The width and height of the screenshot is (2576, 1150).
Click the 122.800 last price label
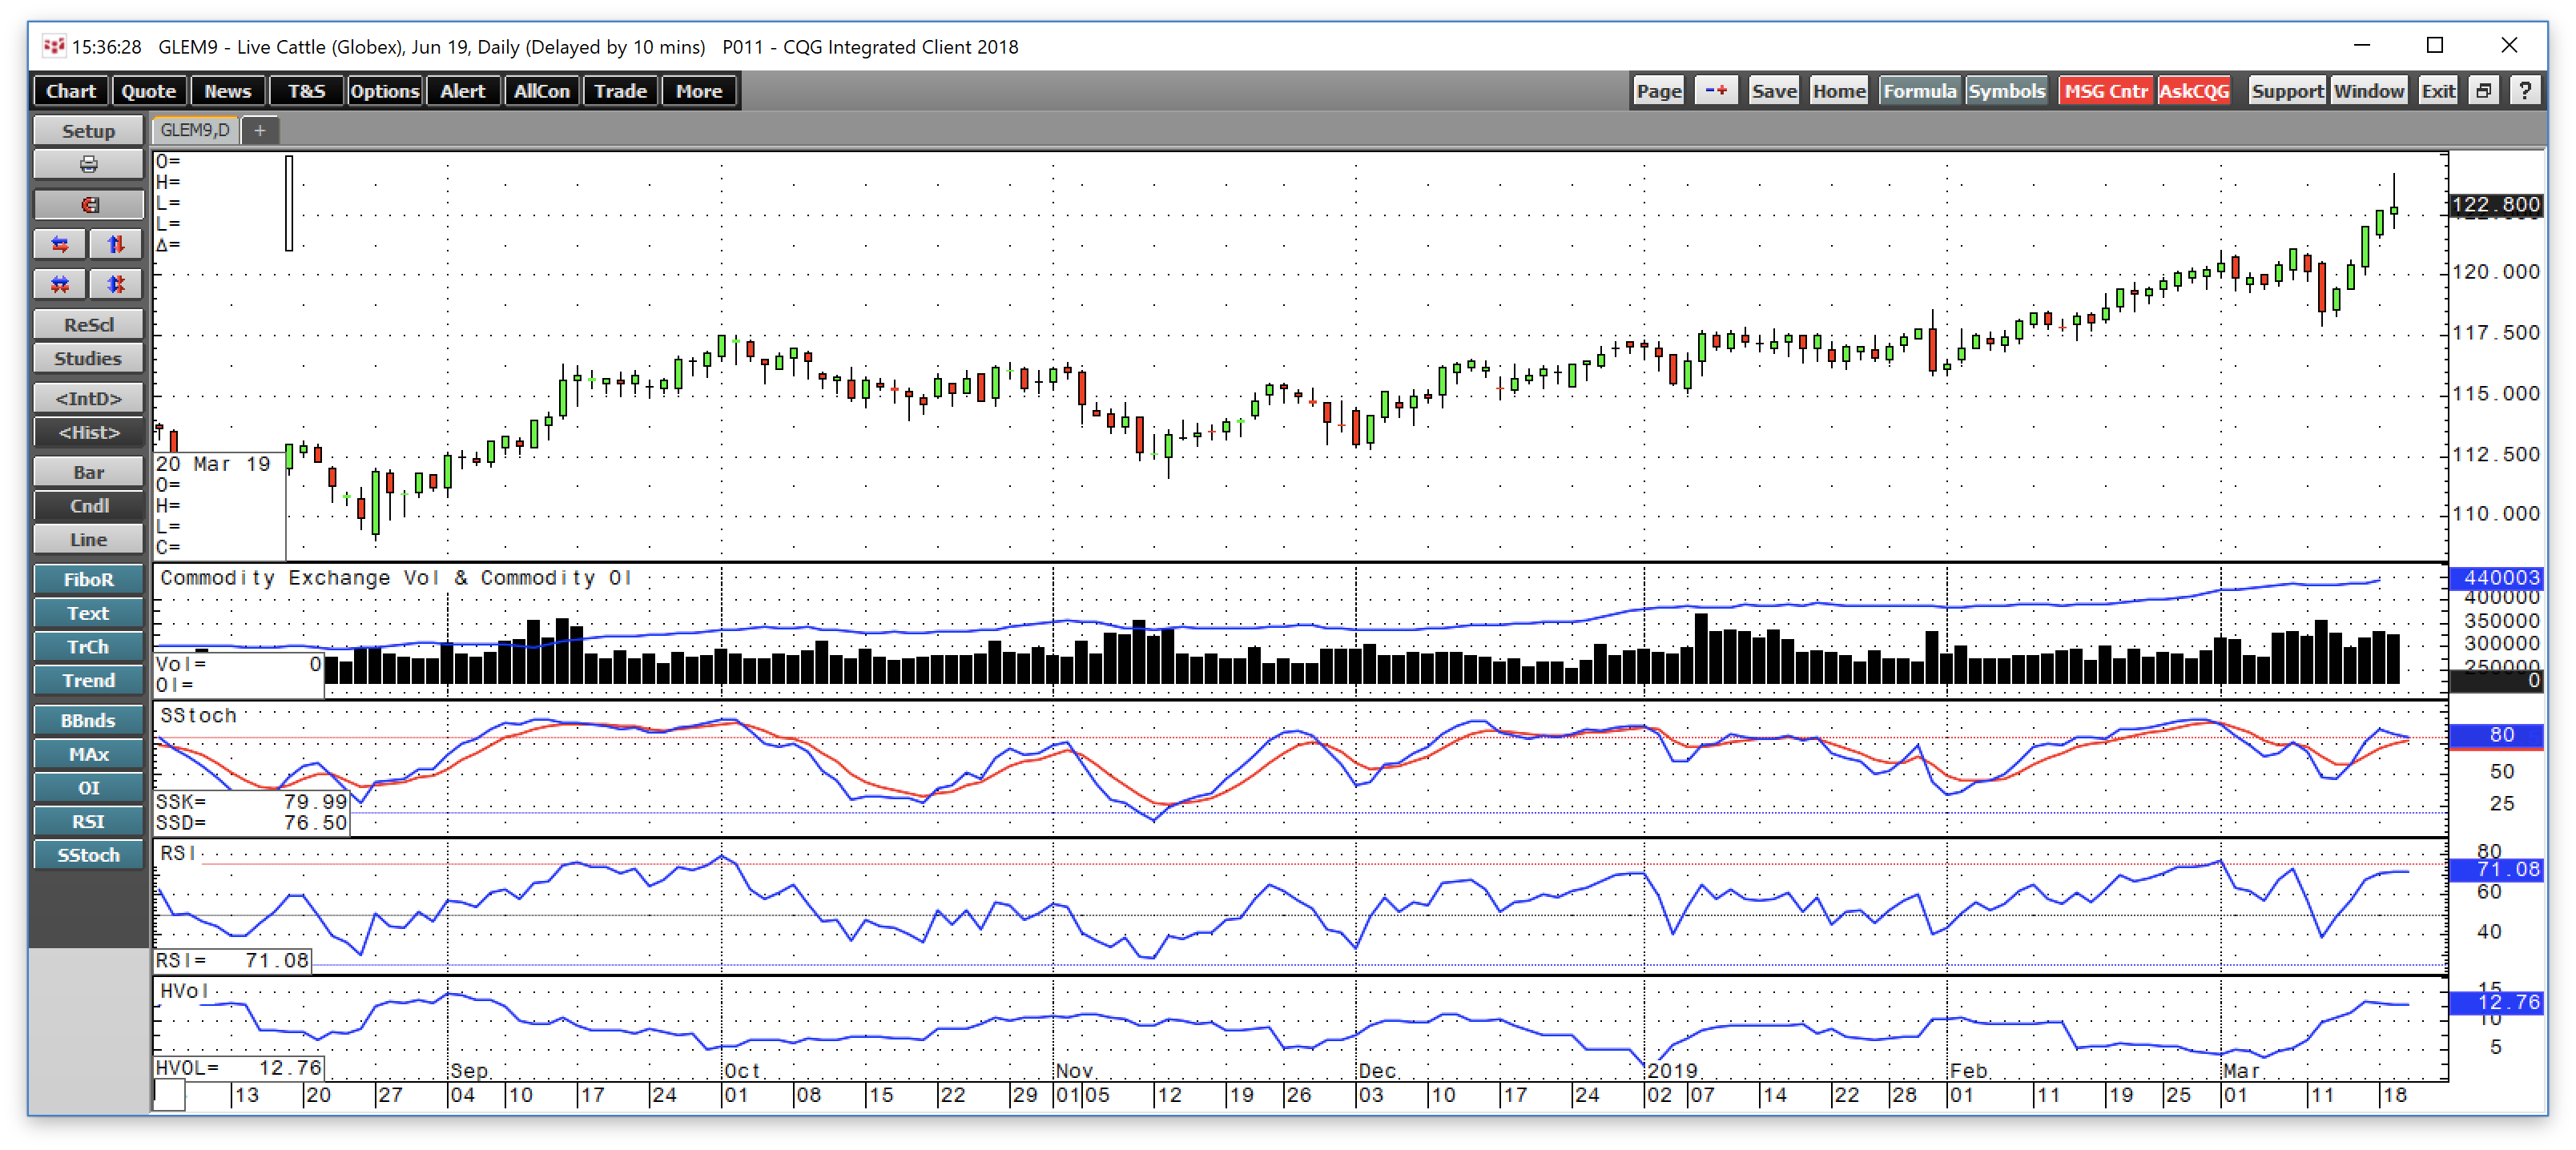[2494, 205]
